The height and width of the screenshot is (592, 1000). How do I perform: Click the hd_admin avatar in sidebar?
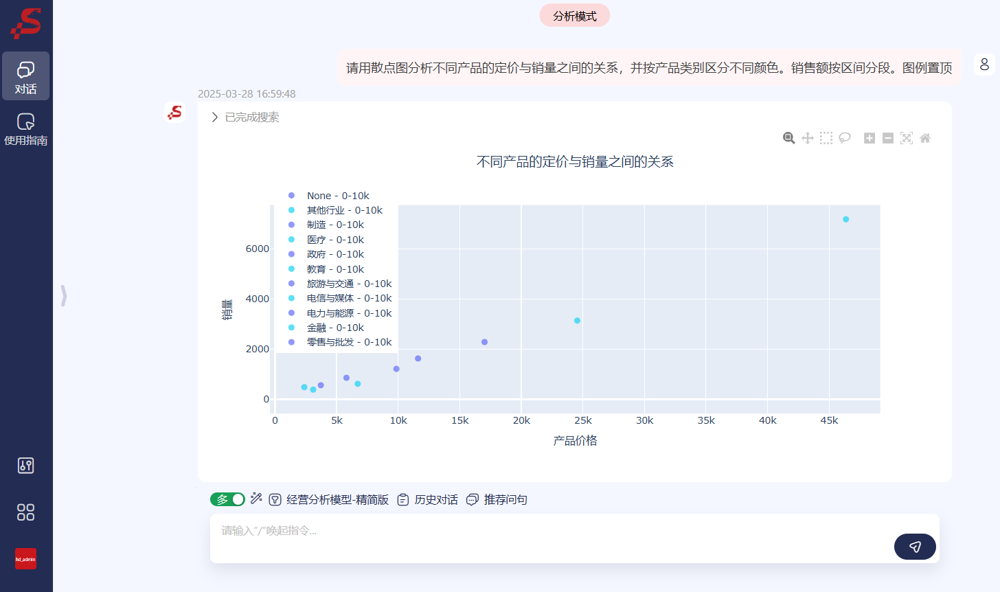tap(25, 559)
